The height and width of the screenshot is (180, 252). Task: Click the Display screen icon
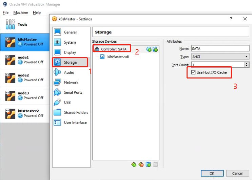pos(57,52)
